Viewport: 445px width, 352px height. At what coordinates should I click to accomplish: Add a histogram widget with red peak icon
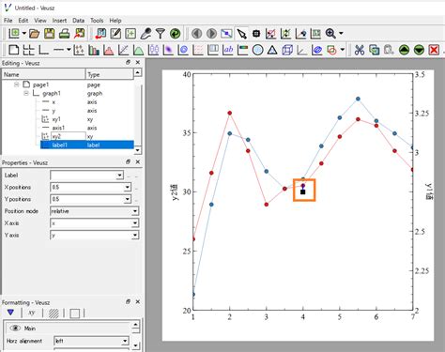(x=109, y=50)
